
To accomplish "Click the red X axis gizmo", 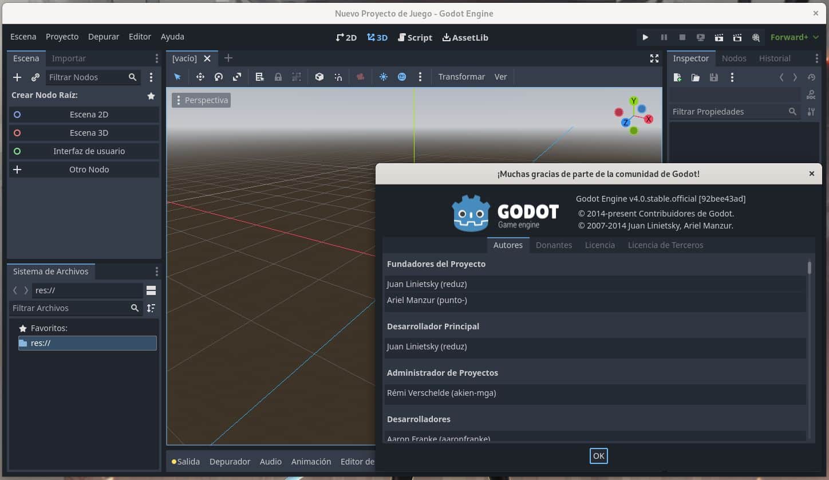I will tap(649, 119).
